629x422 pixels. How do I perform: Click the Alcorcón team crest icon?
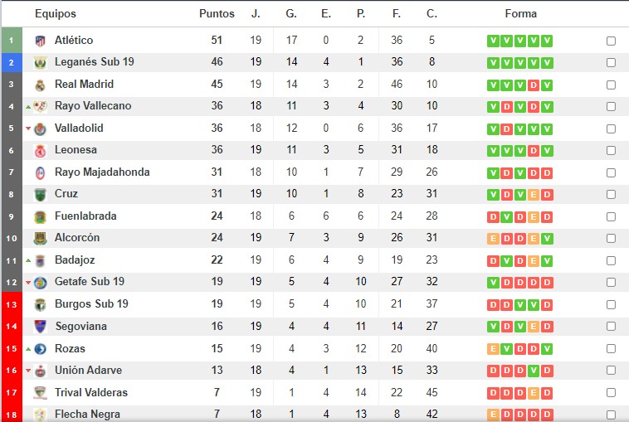pyautogui.click(x=39, y=238)
